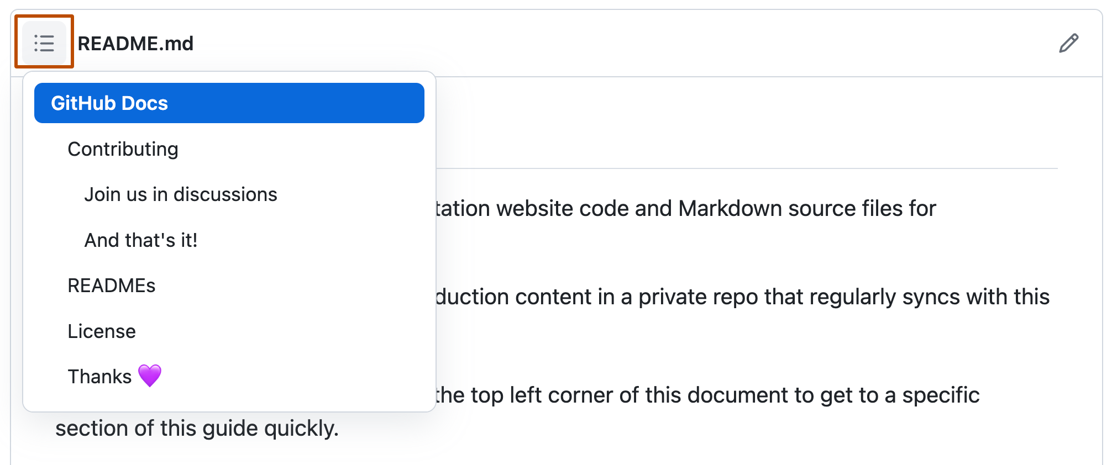Select the "Thanks 💜" outline entry
Viewport: 1112px width, 465px height.
point(113,376)
